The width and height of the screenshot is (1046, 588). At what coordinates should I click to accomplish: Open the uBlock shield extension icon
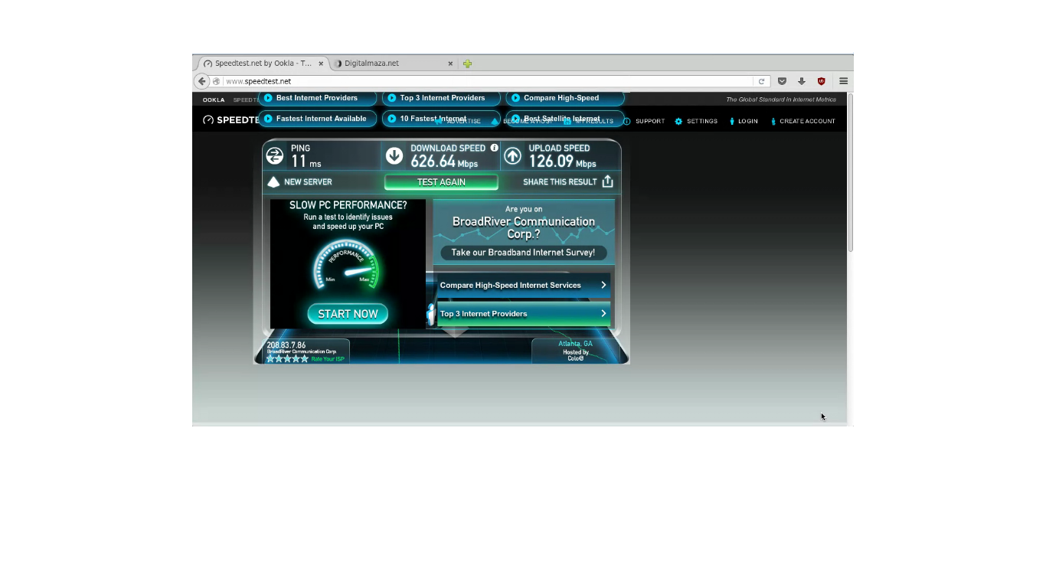coord(822,81)
